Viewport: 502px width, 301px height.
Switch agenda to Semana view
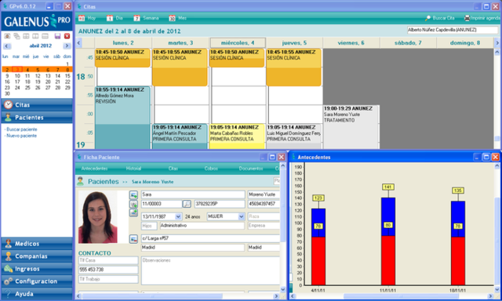(x=146, y=18)
